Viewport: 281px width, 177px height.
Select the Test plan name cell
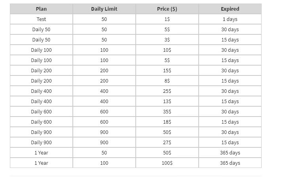(x=41, y=19)
